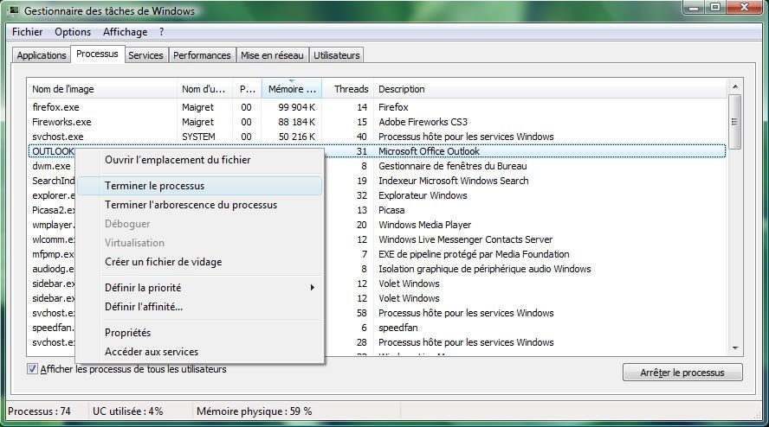The height and width of the screenshot is (427, 769).
Task: Click the '99 904 K' memory value
Action: pyautogui.click(x=297, y=107)
